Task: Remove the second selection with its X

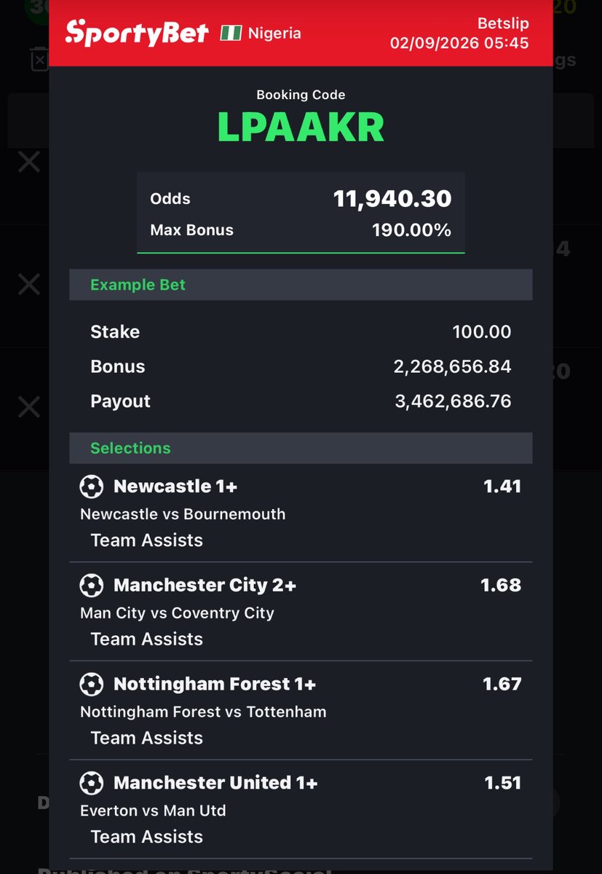Action: pyautogui.click(x=29, y=284)
